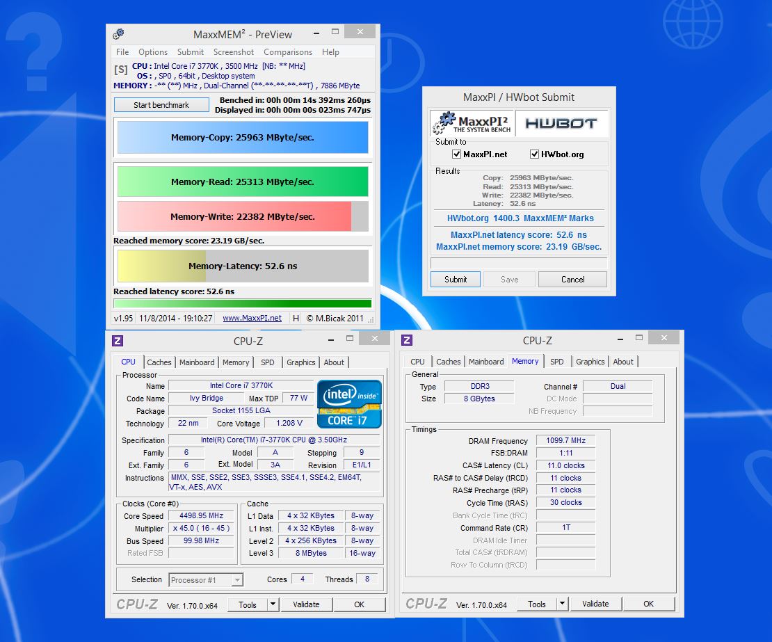Switch to Caches tab in left CPU-Z

pos(159,362)
